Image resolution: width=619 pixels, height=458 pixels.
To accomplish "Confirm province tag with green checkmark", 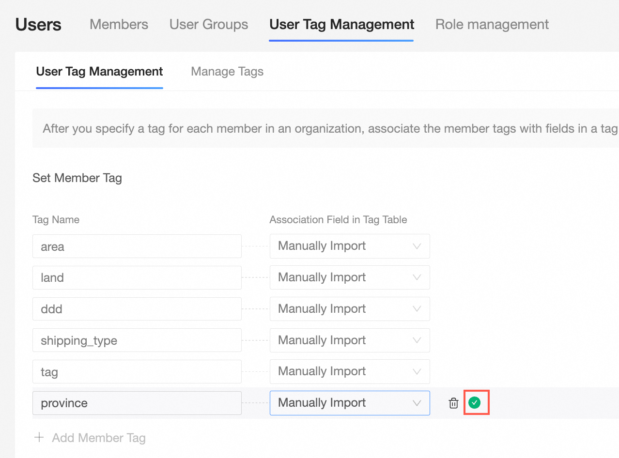I will click(x=475, y=403).
